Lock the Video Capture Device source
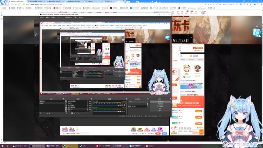Image resolution: width=263 pixels, height=148 pixels. [x=90, y=107]
